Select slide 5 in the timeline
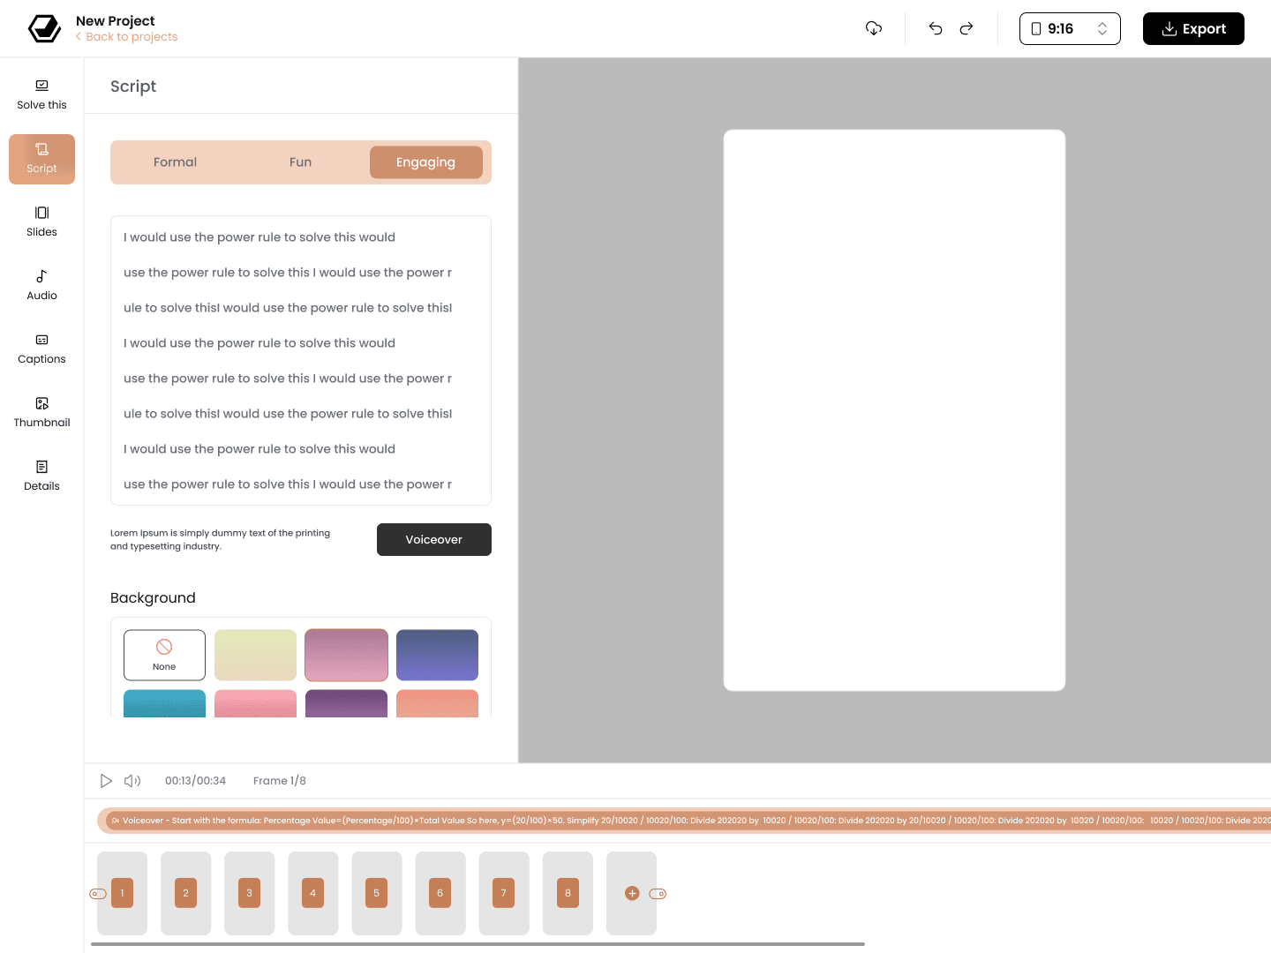Viewport: 1271px width, 953px height. pos(377,893)
